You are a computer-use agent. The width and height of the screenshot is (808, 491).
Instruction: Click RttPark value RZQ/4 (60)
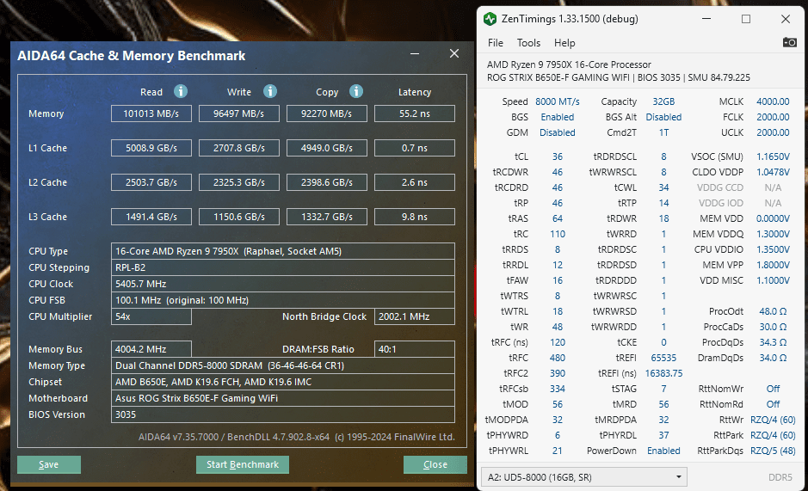[773, 435]
